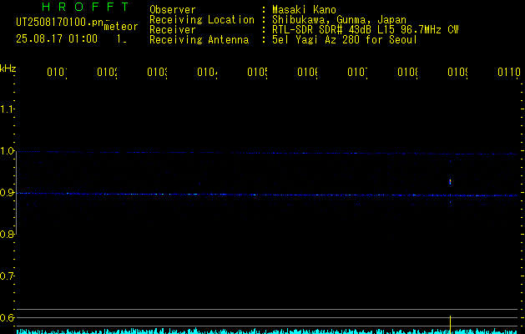Click the Receiving Antenna field label

point(199,39)
